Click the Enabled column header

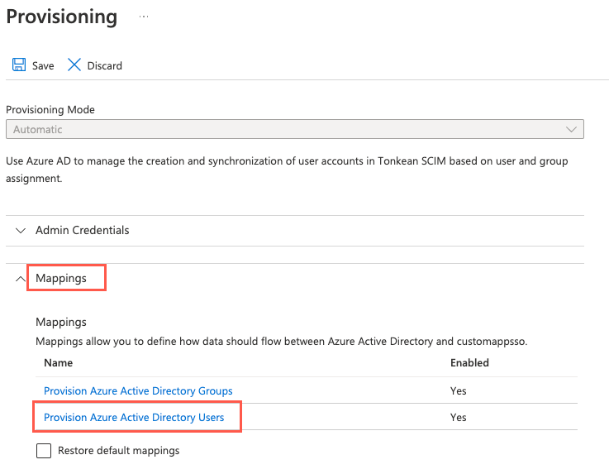click(469, 363)
